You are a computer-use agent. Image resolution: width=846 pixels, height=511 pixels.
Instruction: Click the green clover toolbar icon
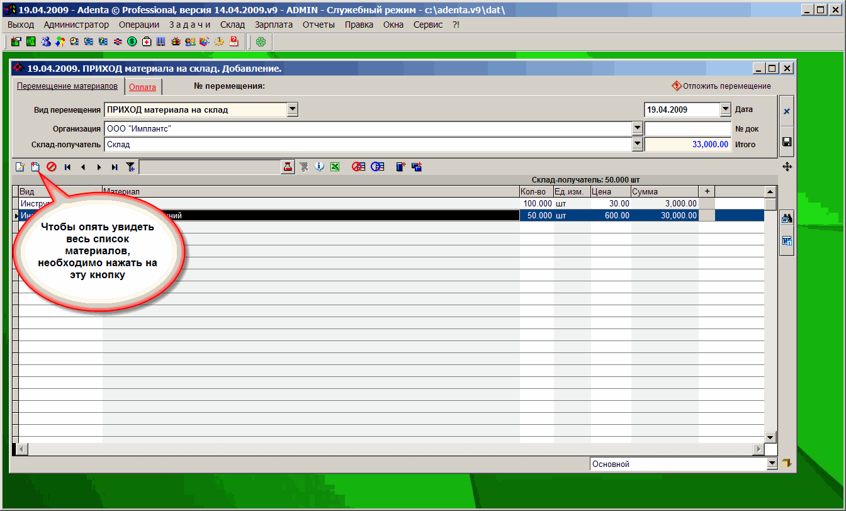(261, 42)
